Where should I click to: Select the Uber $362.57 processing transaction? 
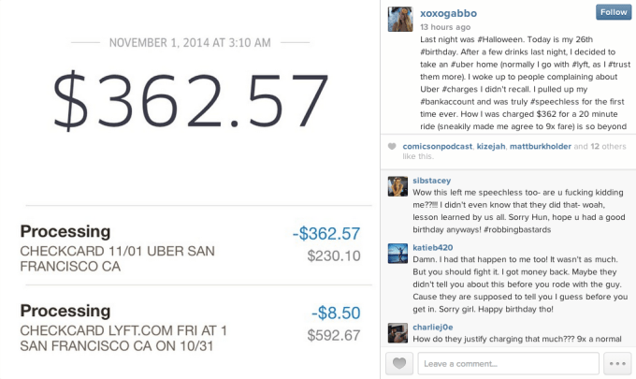(189, 248)
